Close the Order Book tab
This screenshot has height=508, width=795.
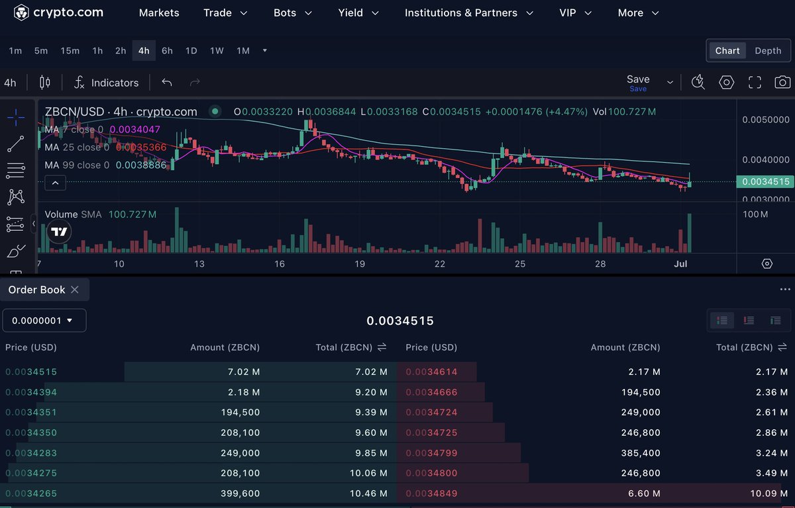tap(75, 290)
